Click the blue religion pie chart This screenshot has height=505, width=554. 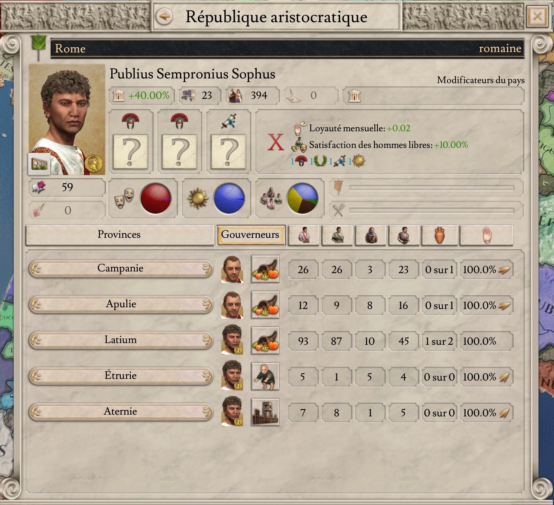tap(229, 199)
